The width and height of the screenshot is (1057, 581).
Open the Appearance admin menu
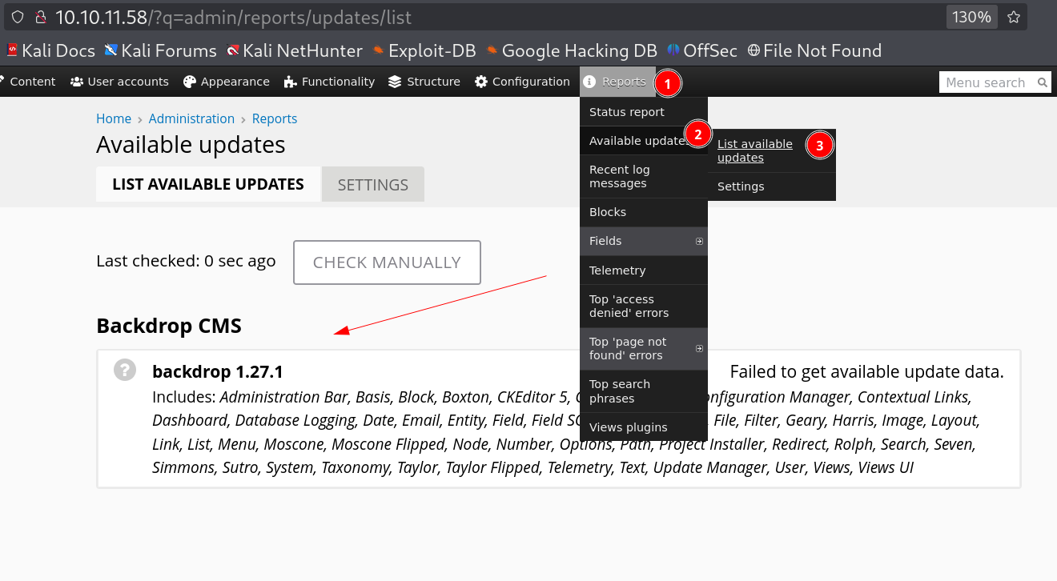tap(227, 82)
